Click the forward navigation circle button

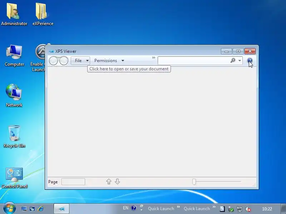click(64, 61)
